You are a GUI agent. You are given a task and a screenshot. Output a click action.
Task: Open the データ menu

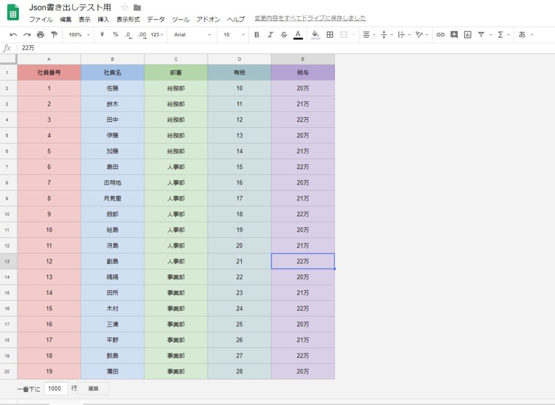tap(156, 19)
